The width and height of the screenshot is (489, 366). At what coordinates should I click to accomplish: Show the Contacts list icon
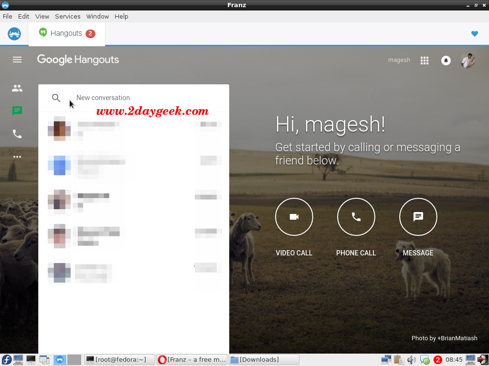17,88
